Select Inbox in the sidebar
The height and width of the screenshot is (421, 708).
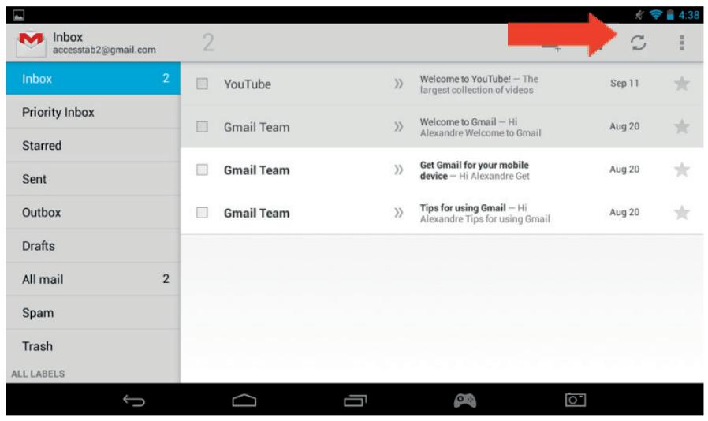[93, 79]
